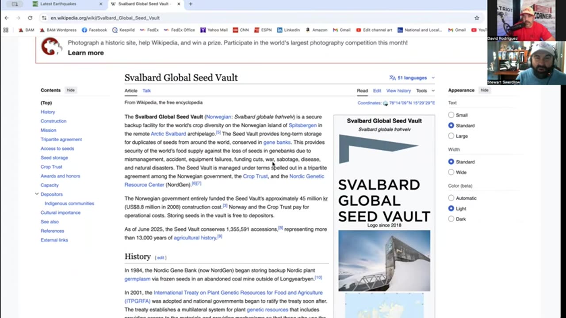Jump to Indigenous communities in contents

point(69,203)
